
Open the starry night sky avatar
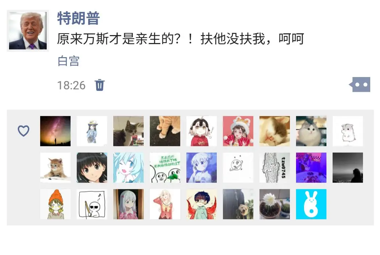pos(55,131)
